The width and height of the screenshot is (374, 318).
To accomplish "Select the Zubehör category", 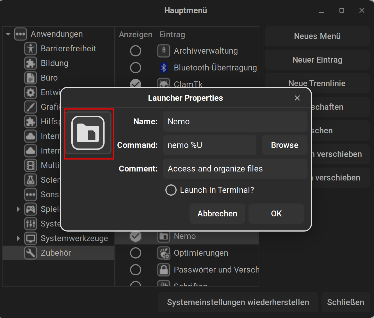I will pyautogui.click(x=58, y=253).
